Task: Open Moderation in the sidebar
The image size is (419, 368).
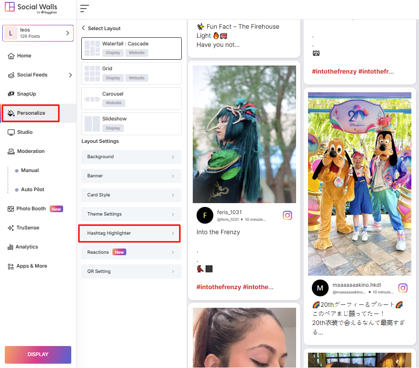Action: click(x=31, y=152)
